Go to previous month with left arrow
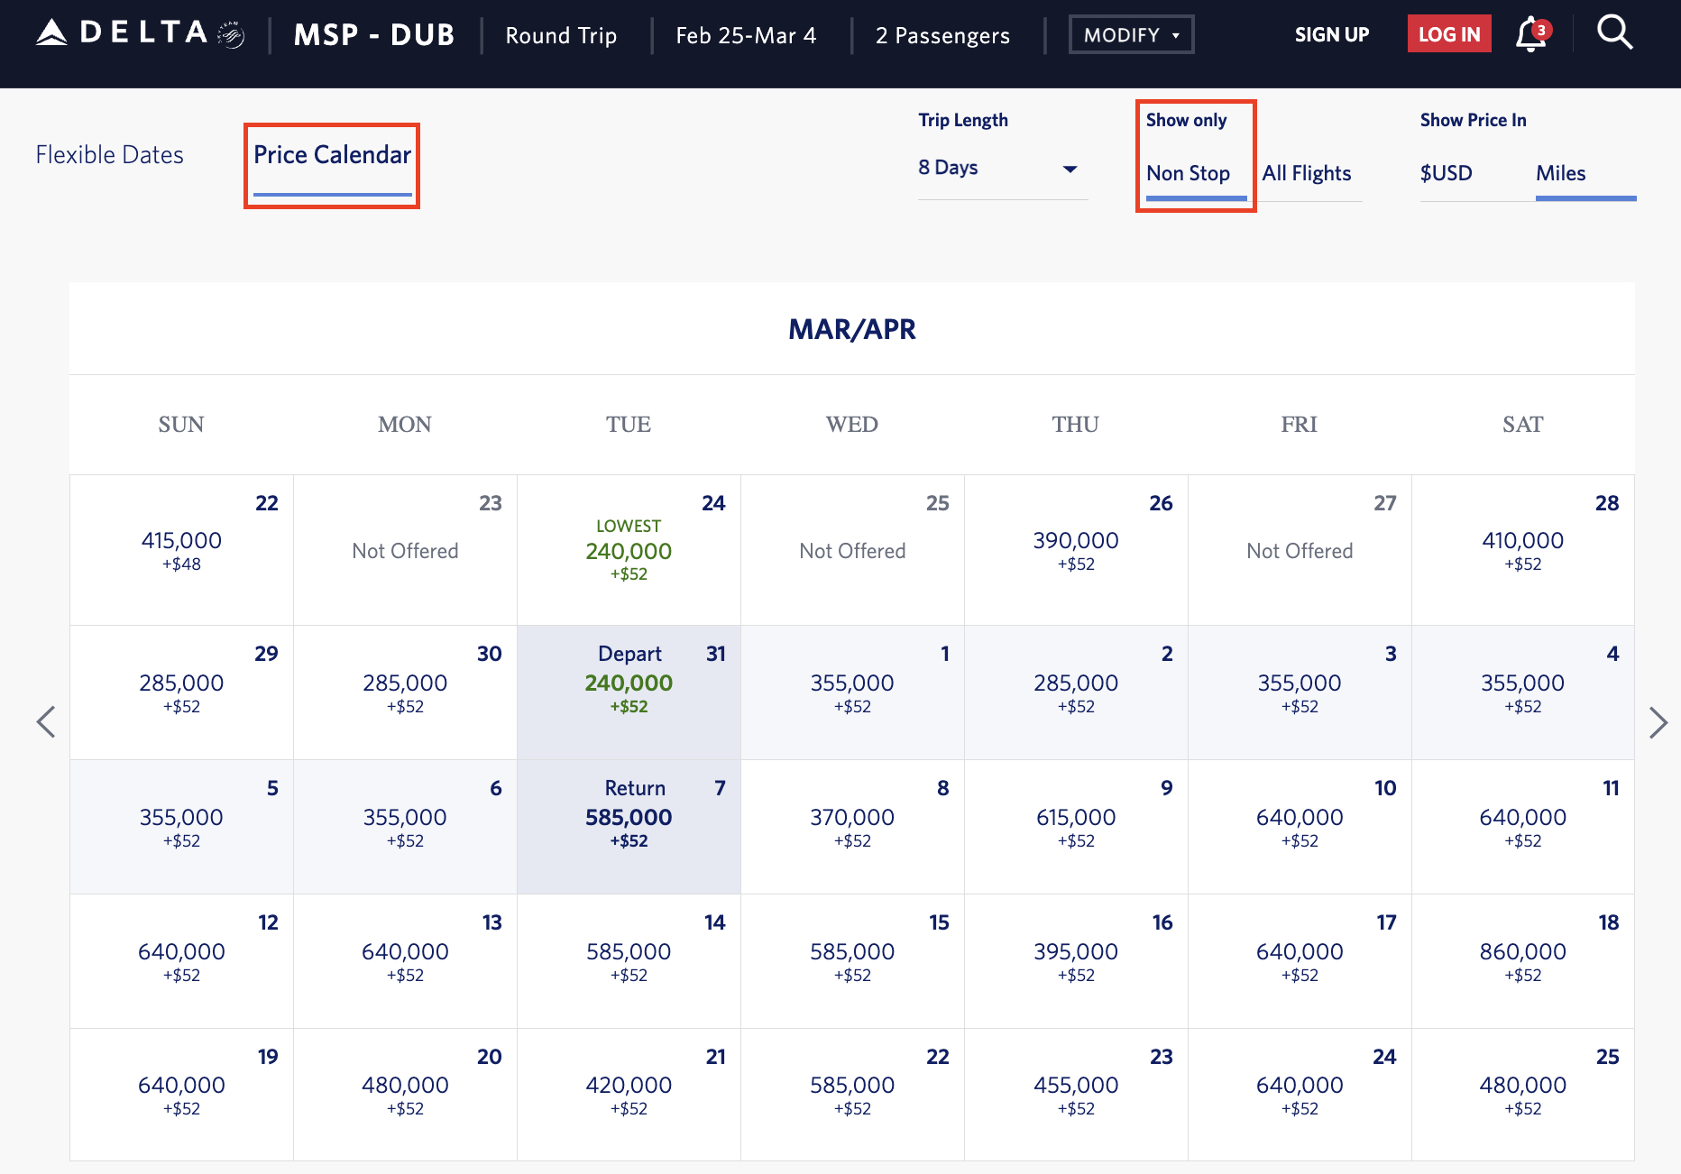Image resolution: width=1681 pixels, height=1174 pixels. (47, 721)
